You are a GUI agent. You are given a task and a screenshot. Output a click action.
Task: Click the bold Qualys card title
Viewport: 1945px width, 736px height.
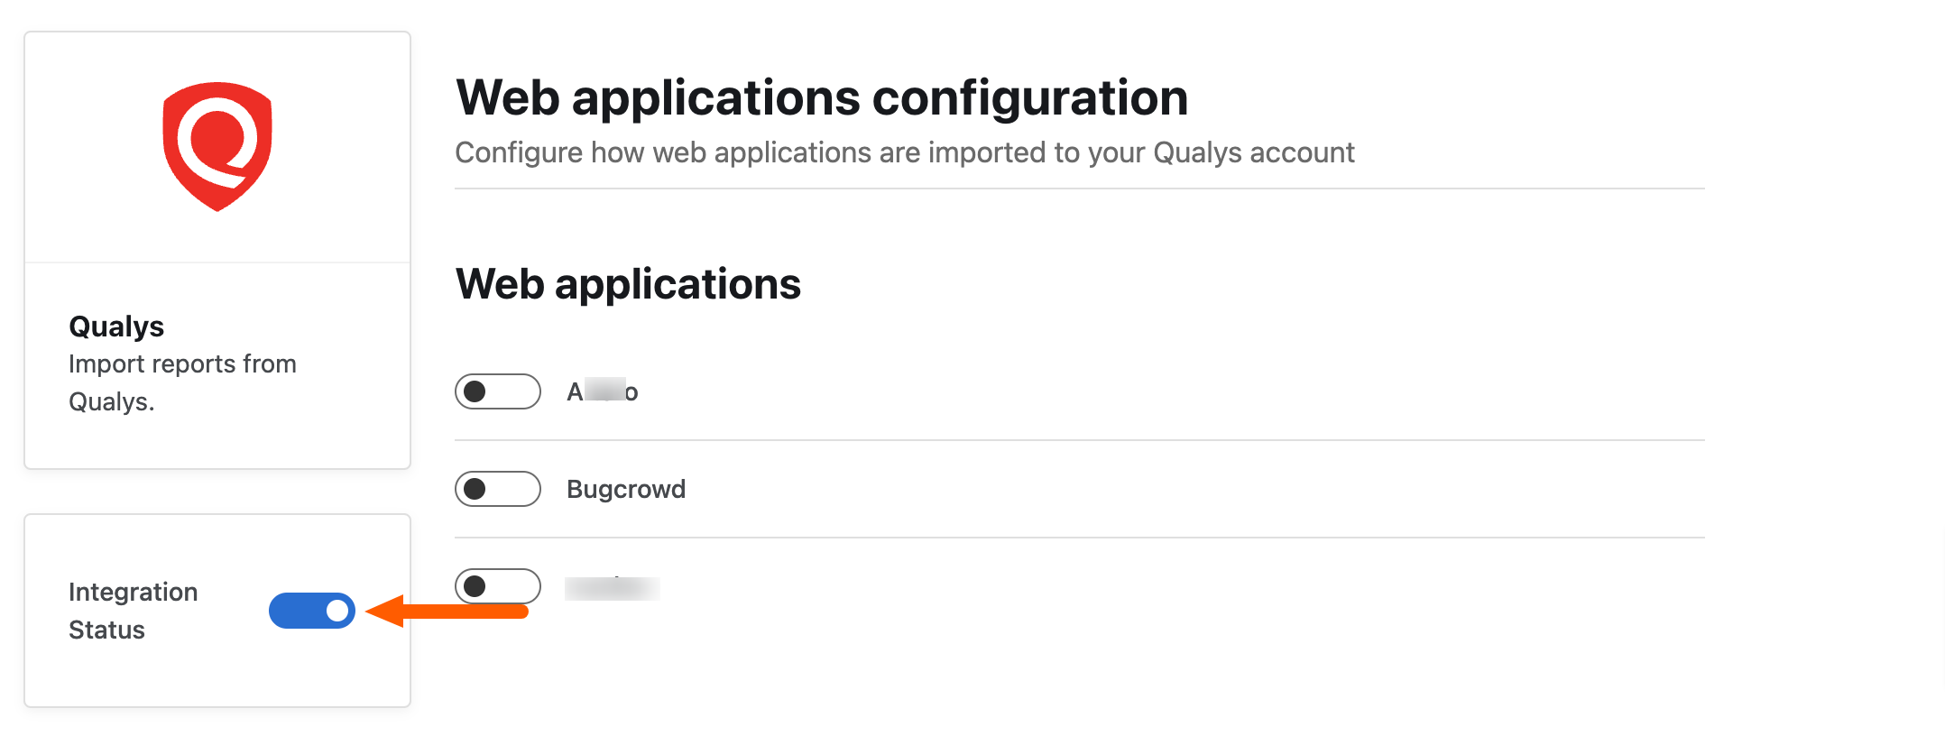pos(116,326)
